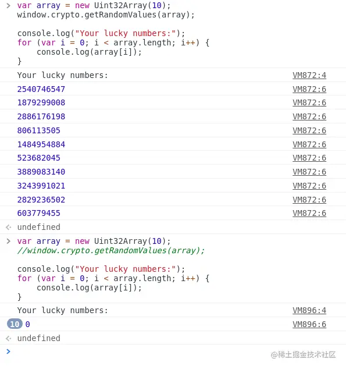Click the input arrow beside first code block
Viewport: 346px width, 369px height.
click(9, 5)
